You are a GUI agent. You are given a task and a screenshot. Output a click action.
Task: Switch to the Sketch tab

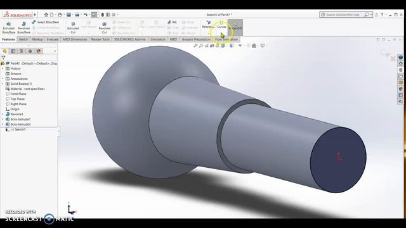23,39
